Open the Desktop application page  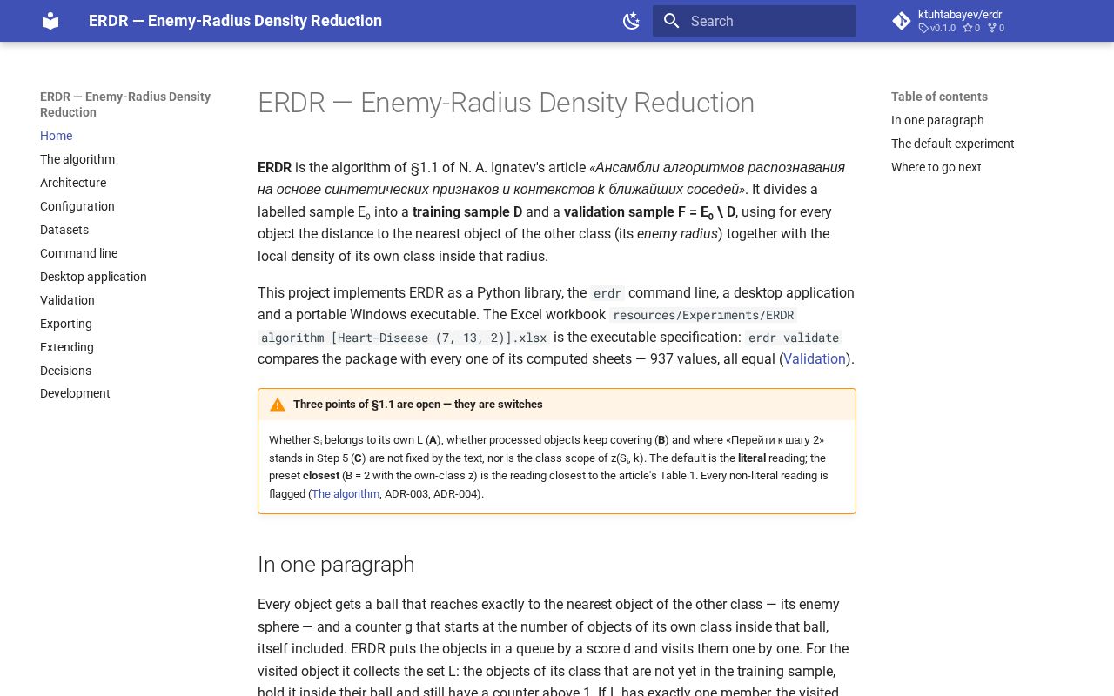[93, 277]
